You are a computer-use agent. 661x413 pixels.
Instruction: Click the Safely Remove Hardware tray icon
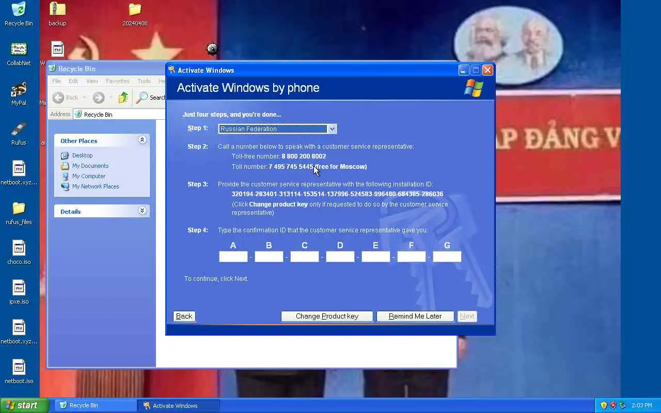point(622,405)
